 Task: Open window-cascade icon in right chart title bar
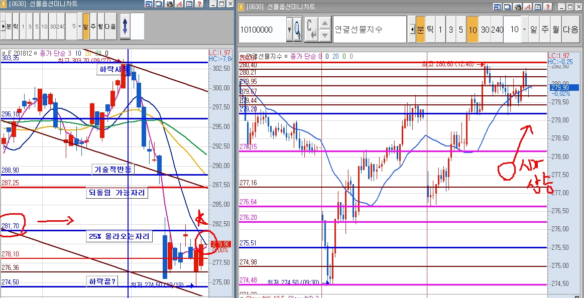pos(498,7)
